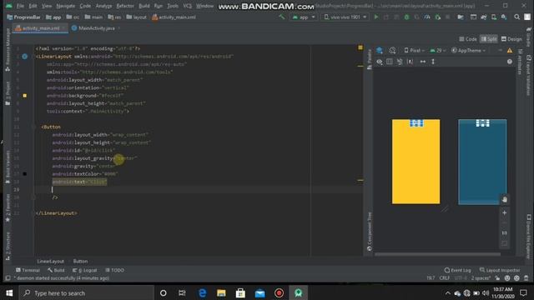Switch to Split view mode
The image size is (534, 300).
click(x=488, y=39)
